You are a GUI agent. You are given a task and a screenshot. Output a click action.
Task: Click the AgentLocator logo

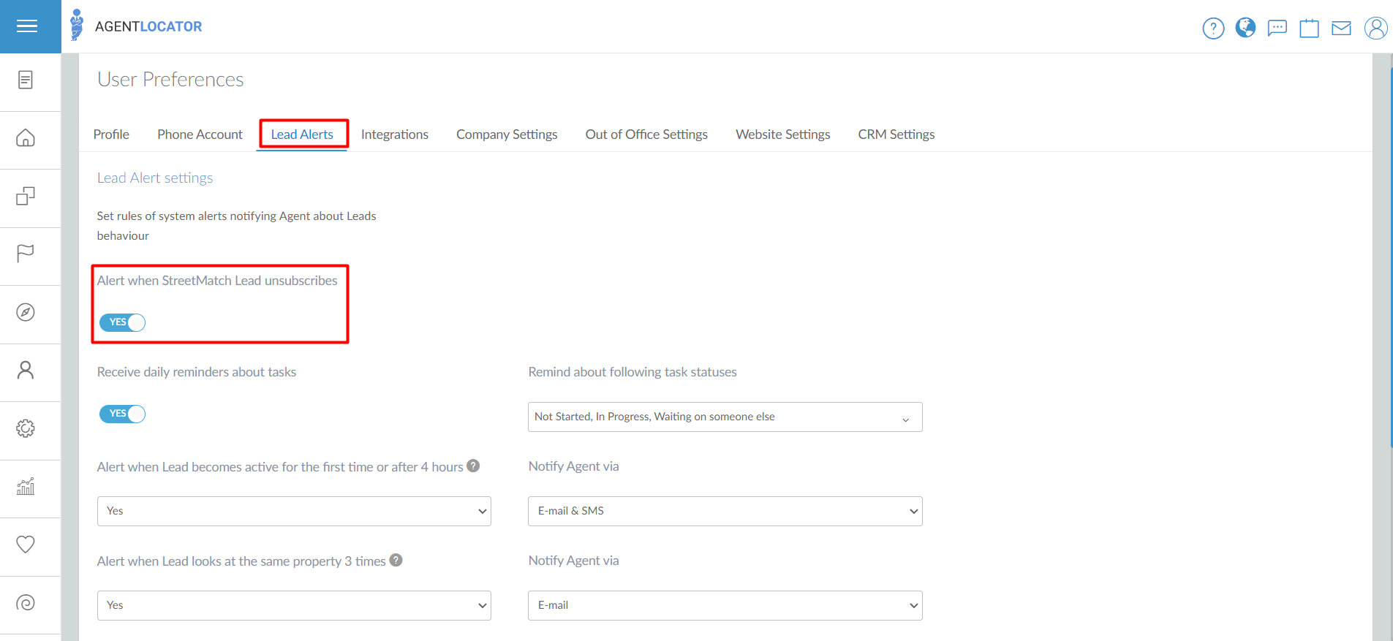pos(136,26)
